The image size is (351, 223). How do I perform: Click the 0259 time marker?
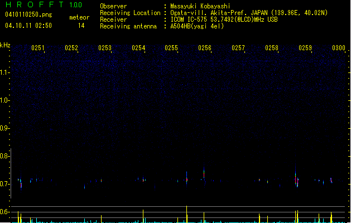pyautogui.click(x=305, y=48)
